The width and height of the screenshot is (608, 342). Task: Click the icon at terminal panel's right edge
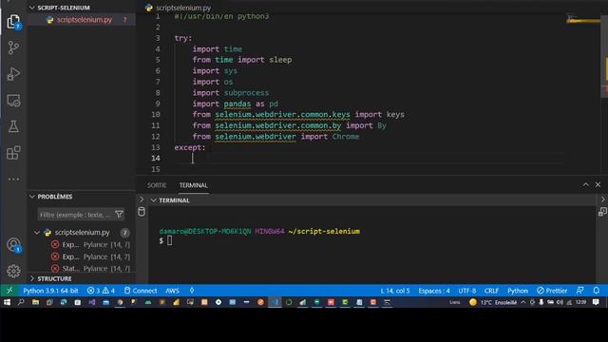pos(602,212)
